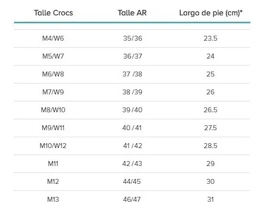Select the M11 size cell
264x211 pixels.
(x=53, y=164)
